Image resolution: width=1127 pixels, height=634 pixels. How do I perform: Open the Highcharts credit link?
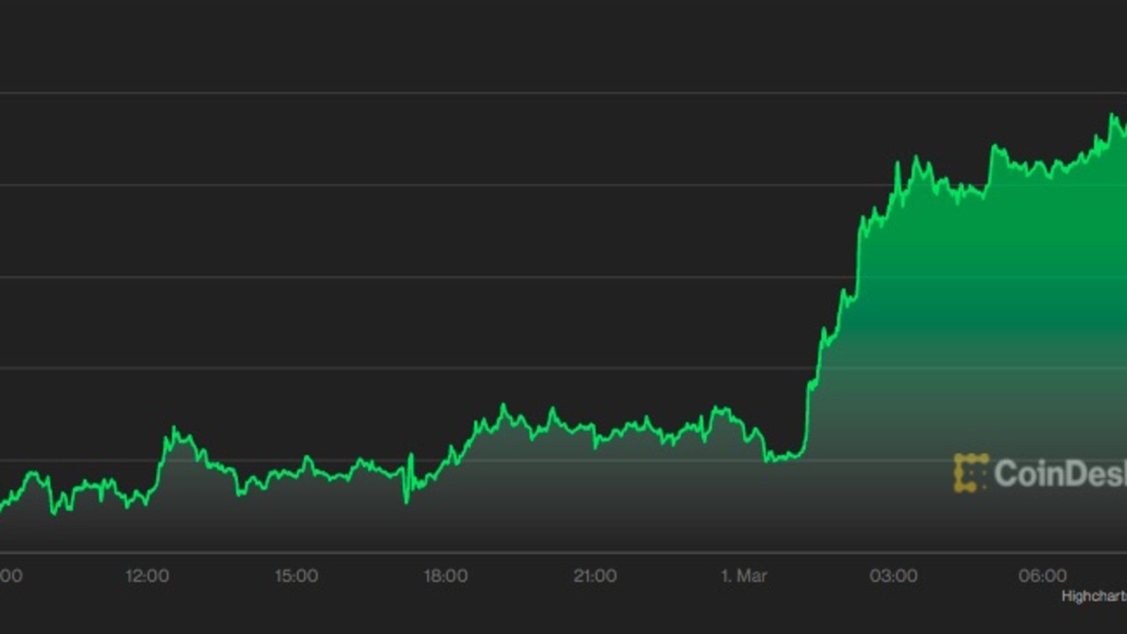click(1094, 596)
